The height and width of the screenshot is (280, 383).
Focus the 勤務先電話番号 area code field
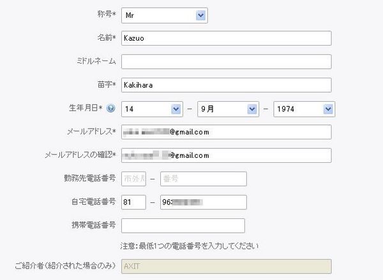[x=133, y=179]
